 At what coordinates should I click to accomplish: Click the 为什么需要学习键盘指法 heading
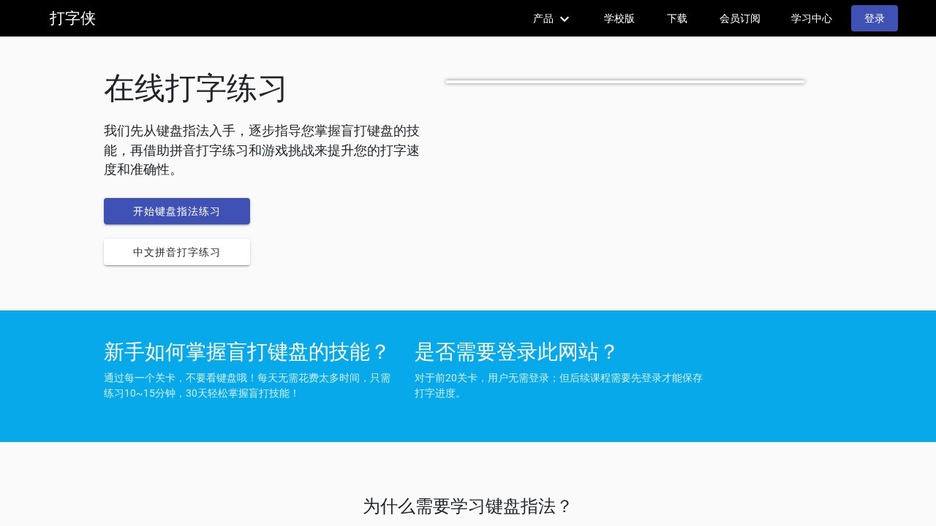(x=467, y=506)
